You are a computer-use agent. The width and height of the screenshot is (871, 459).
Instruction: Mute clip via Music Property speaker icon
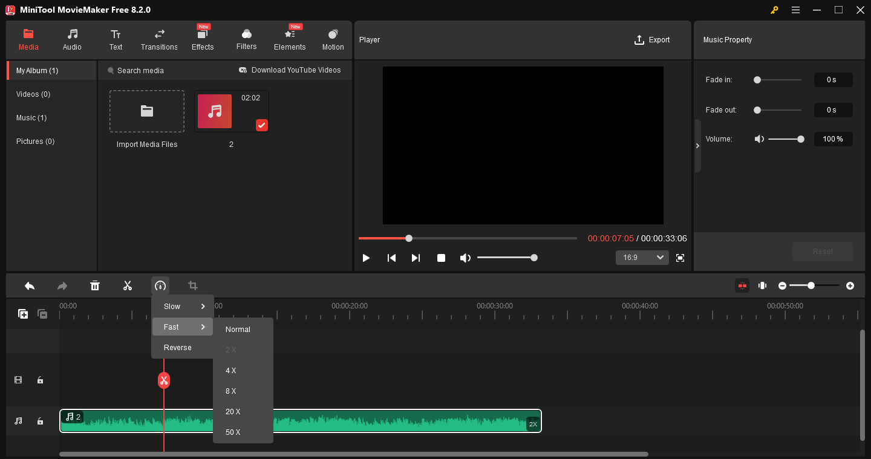tap(759, 139)
